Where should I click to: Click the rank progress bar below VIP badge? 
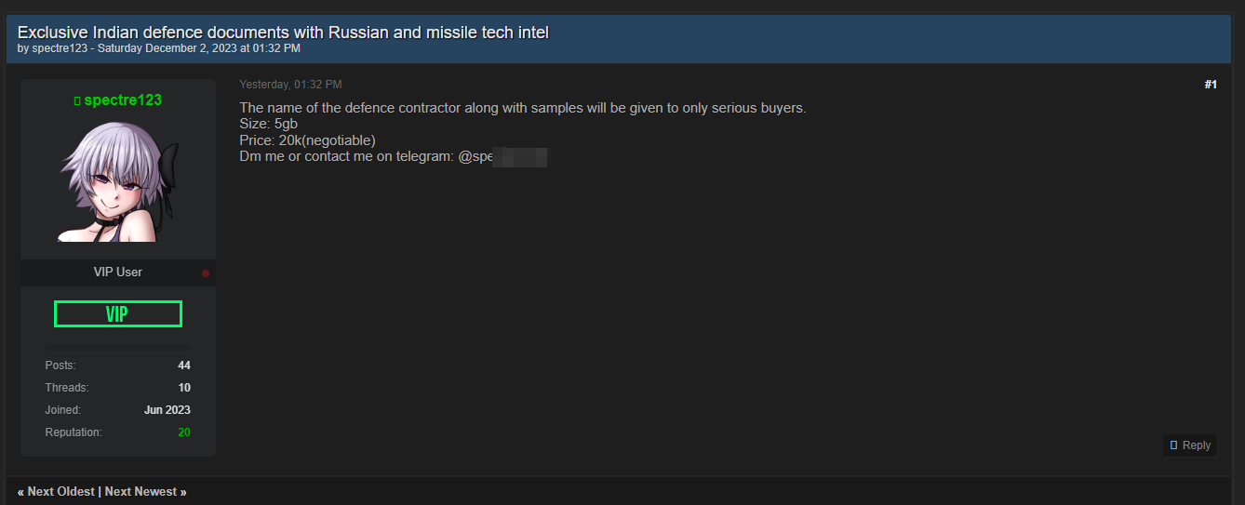tap(118, 347)
